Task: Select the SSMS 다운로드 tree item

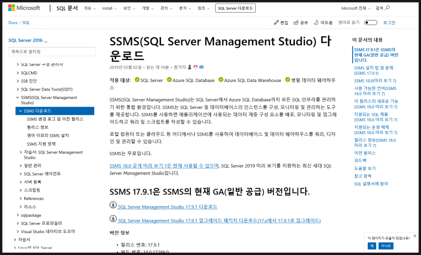Action: pyautogui.click(x=55, y=111)
